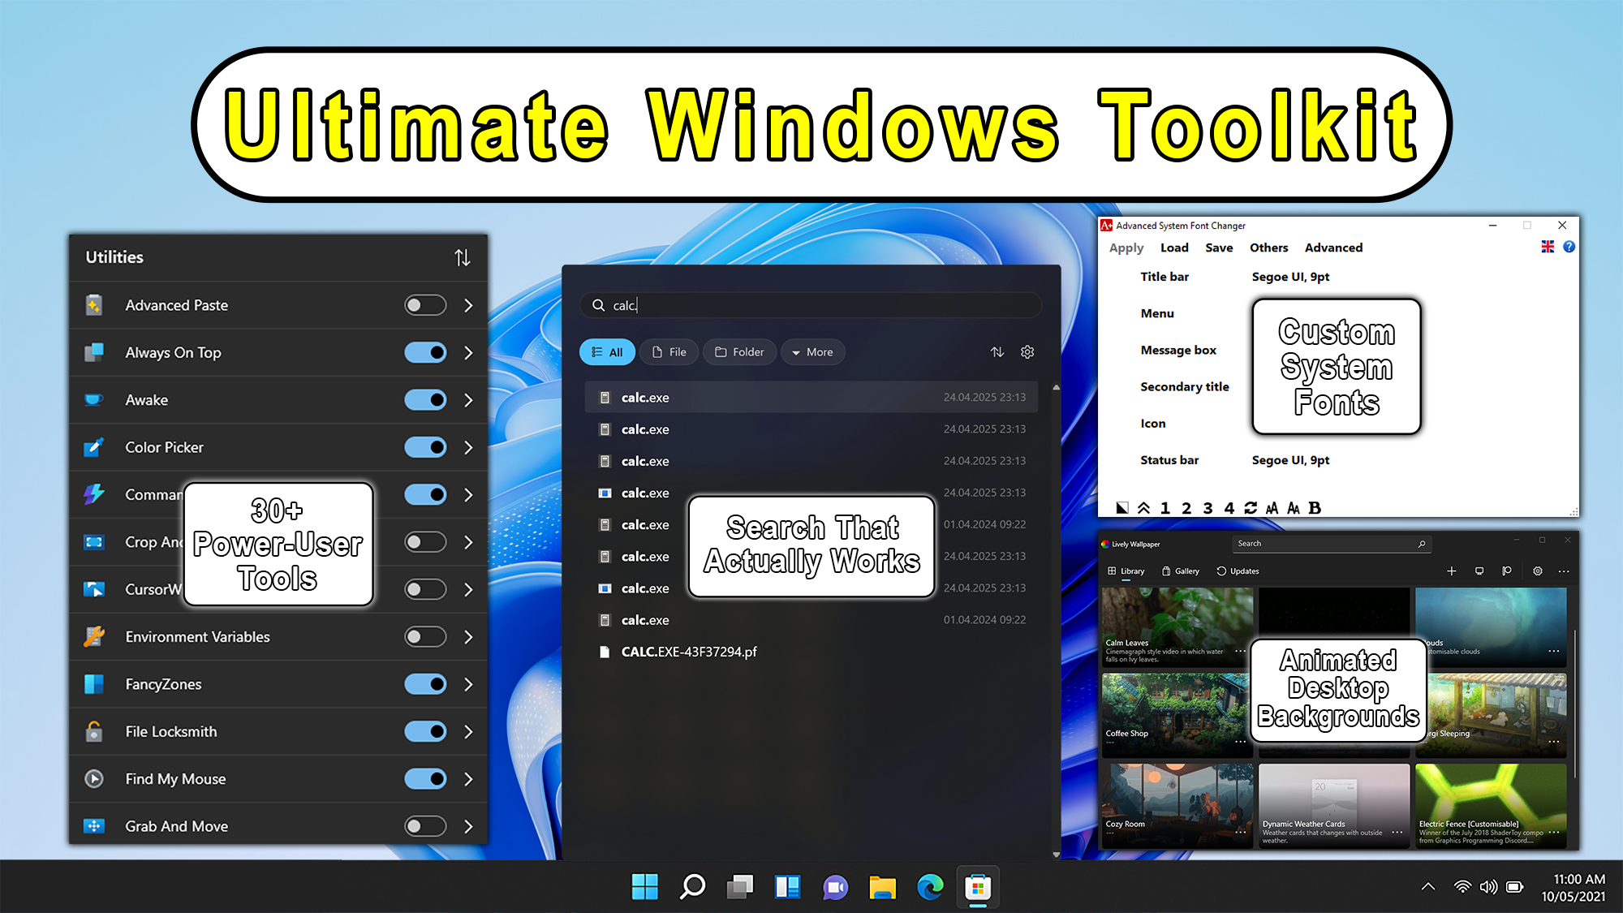Click the calc search input field

(x=811, y=305)
